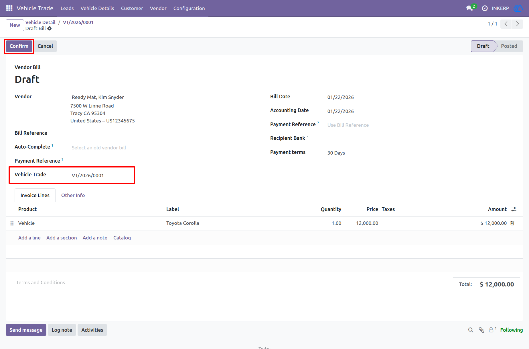529x349 pixels.
Task: Create a New record
Action: (15, 25)
